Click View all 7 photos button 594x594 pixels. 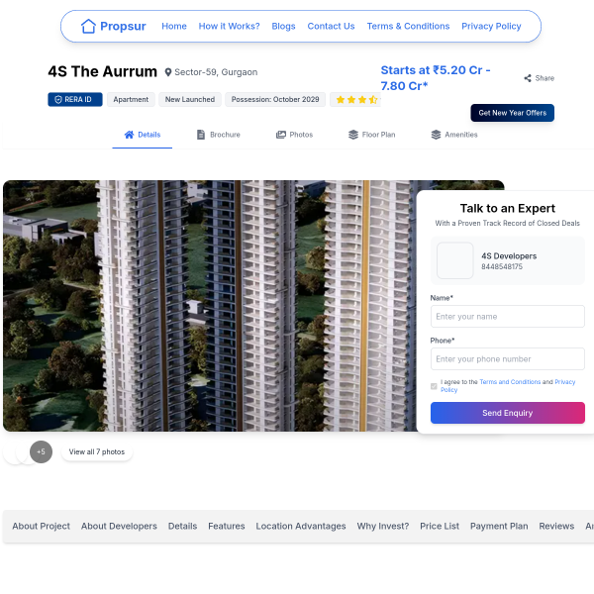tap(97, 451)
